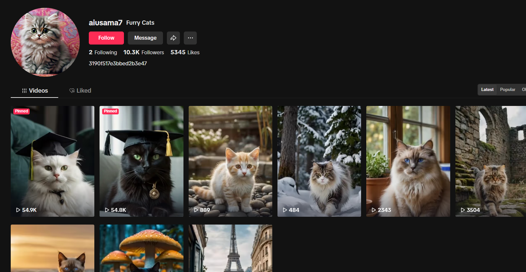Click the Furry Cats display name
The image size is (526, 272).
tap(140, 23)
